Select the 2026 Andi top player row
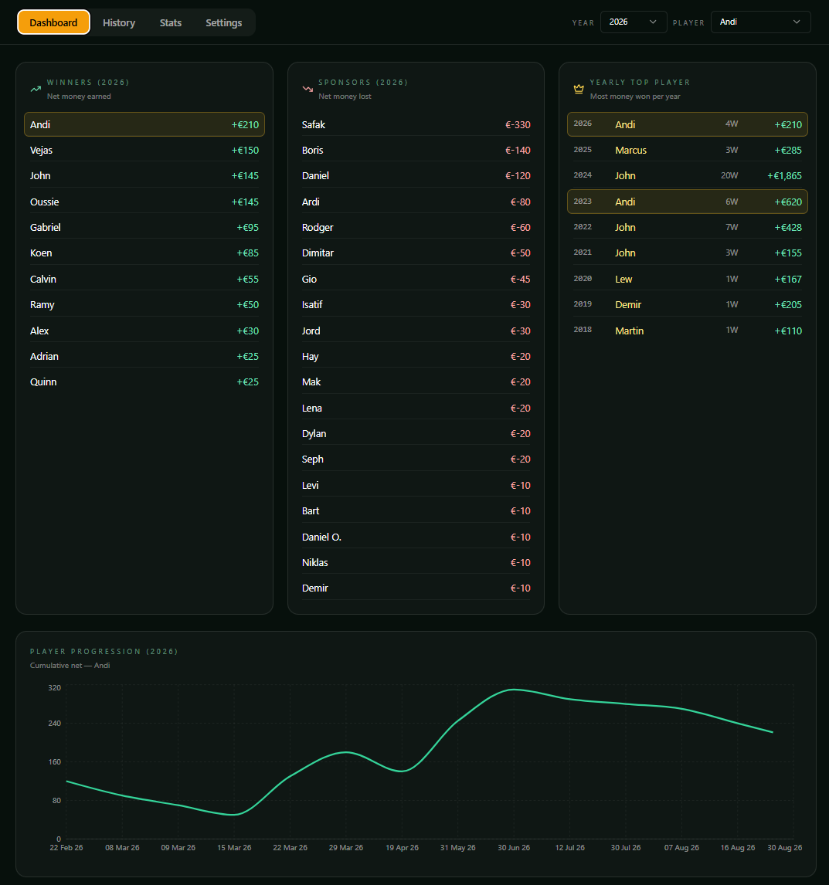Image resolution: width=829 pixels, height=885 pixels. point(688,125)
